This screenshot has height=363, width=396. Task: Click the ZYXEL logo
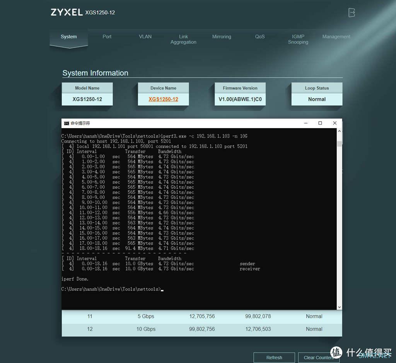pos(67,12)
